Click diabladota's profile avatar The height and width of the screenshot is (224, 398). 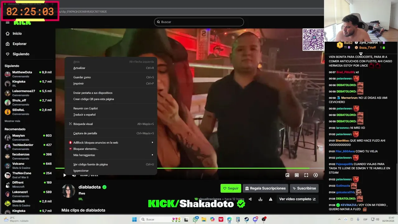point(68,191)
